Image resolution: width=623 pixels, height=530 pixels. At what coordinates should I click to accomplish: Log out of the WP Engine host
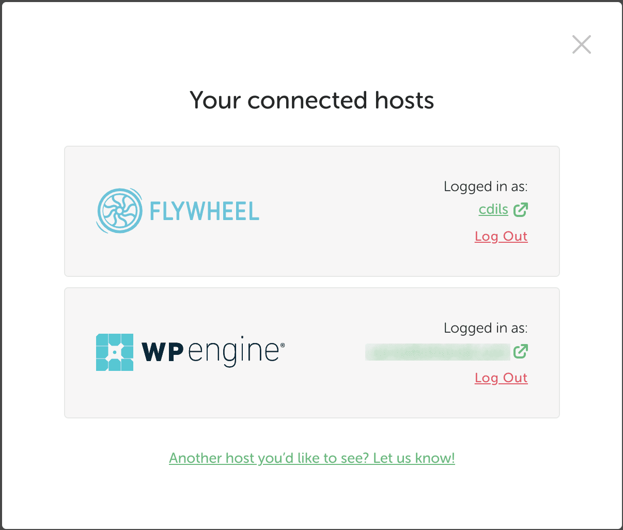pyautogui.click(x=501, y=378)
